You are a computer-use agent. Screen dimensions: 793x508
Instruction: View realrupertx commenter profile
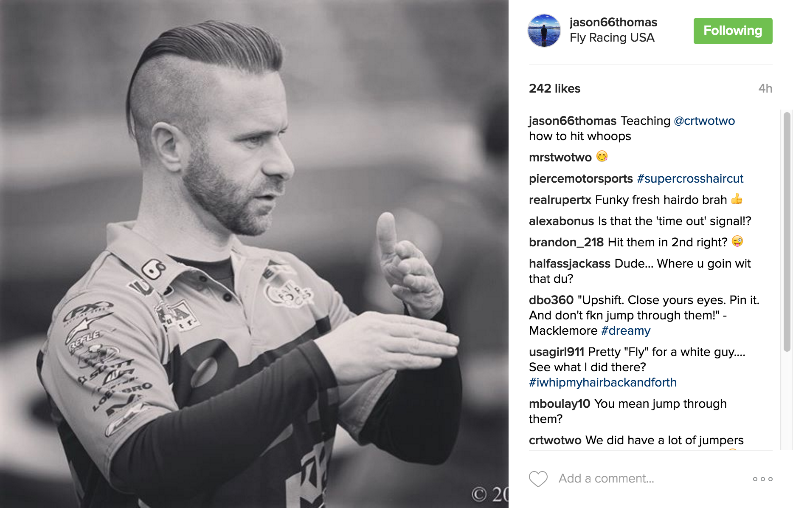560,200
